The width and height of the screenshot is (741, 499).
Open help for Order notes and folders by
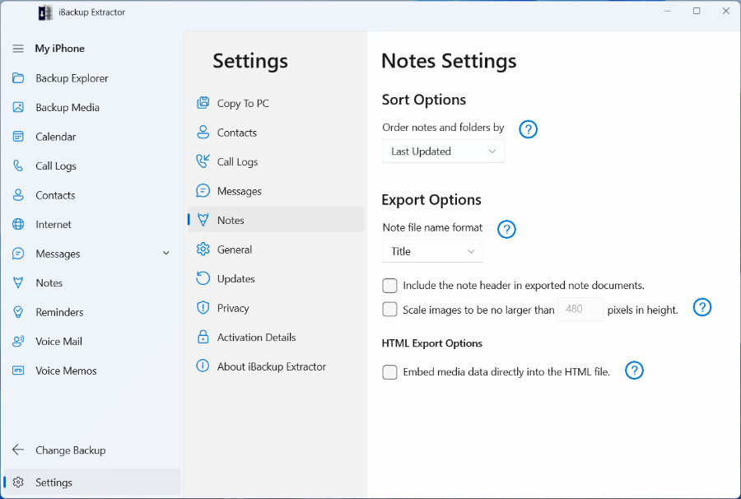(x=528, y=129)
